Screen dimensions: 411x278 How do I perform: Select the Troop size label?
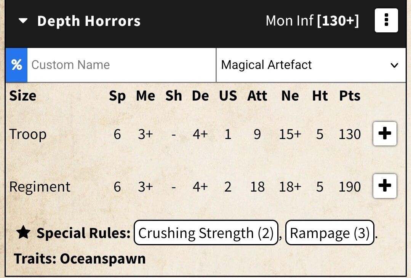(x=28, y=134)
